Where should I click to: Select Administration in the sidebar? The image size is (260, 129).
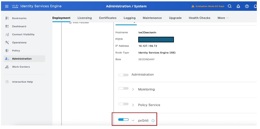24,59
